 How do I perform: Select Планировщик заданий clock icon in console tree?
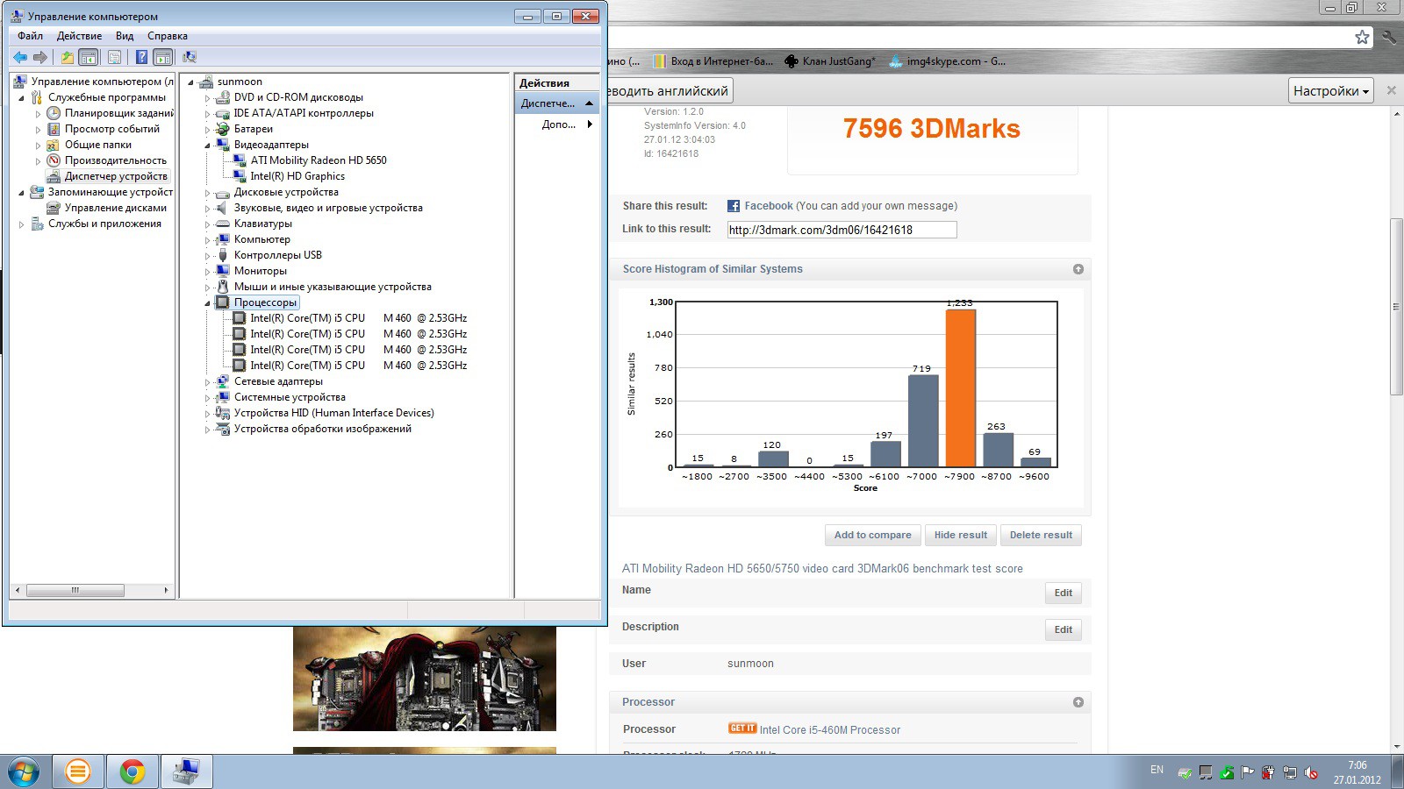[54, 113]
